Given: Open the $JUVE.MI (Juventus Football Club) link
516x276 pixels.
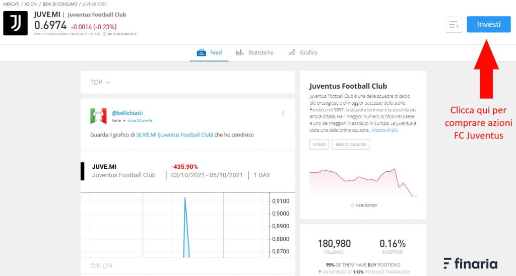Looking at the screenshot, I should click(175, 135).
